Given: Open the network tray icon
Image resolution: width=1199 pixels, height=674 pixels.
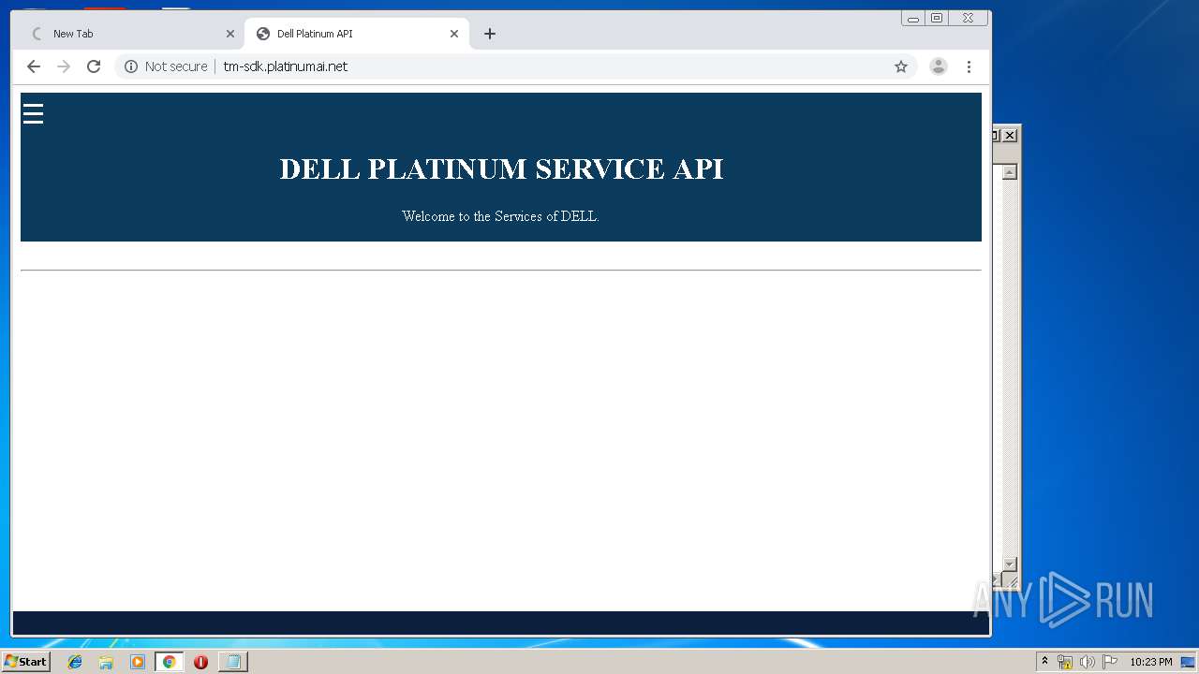Looking at the screenshot, I should [1065, 662].
